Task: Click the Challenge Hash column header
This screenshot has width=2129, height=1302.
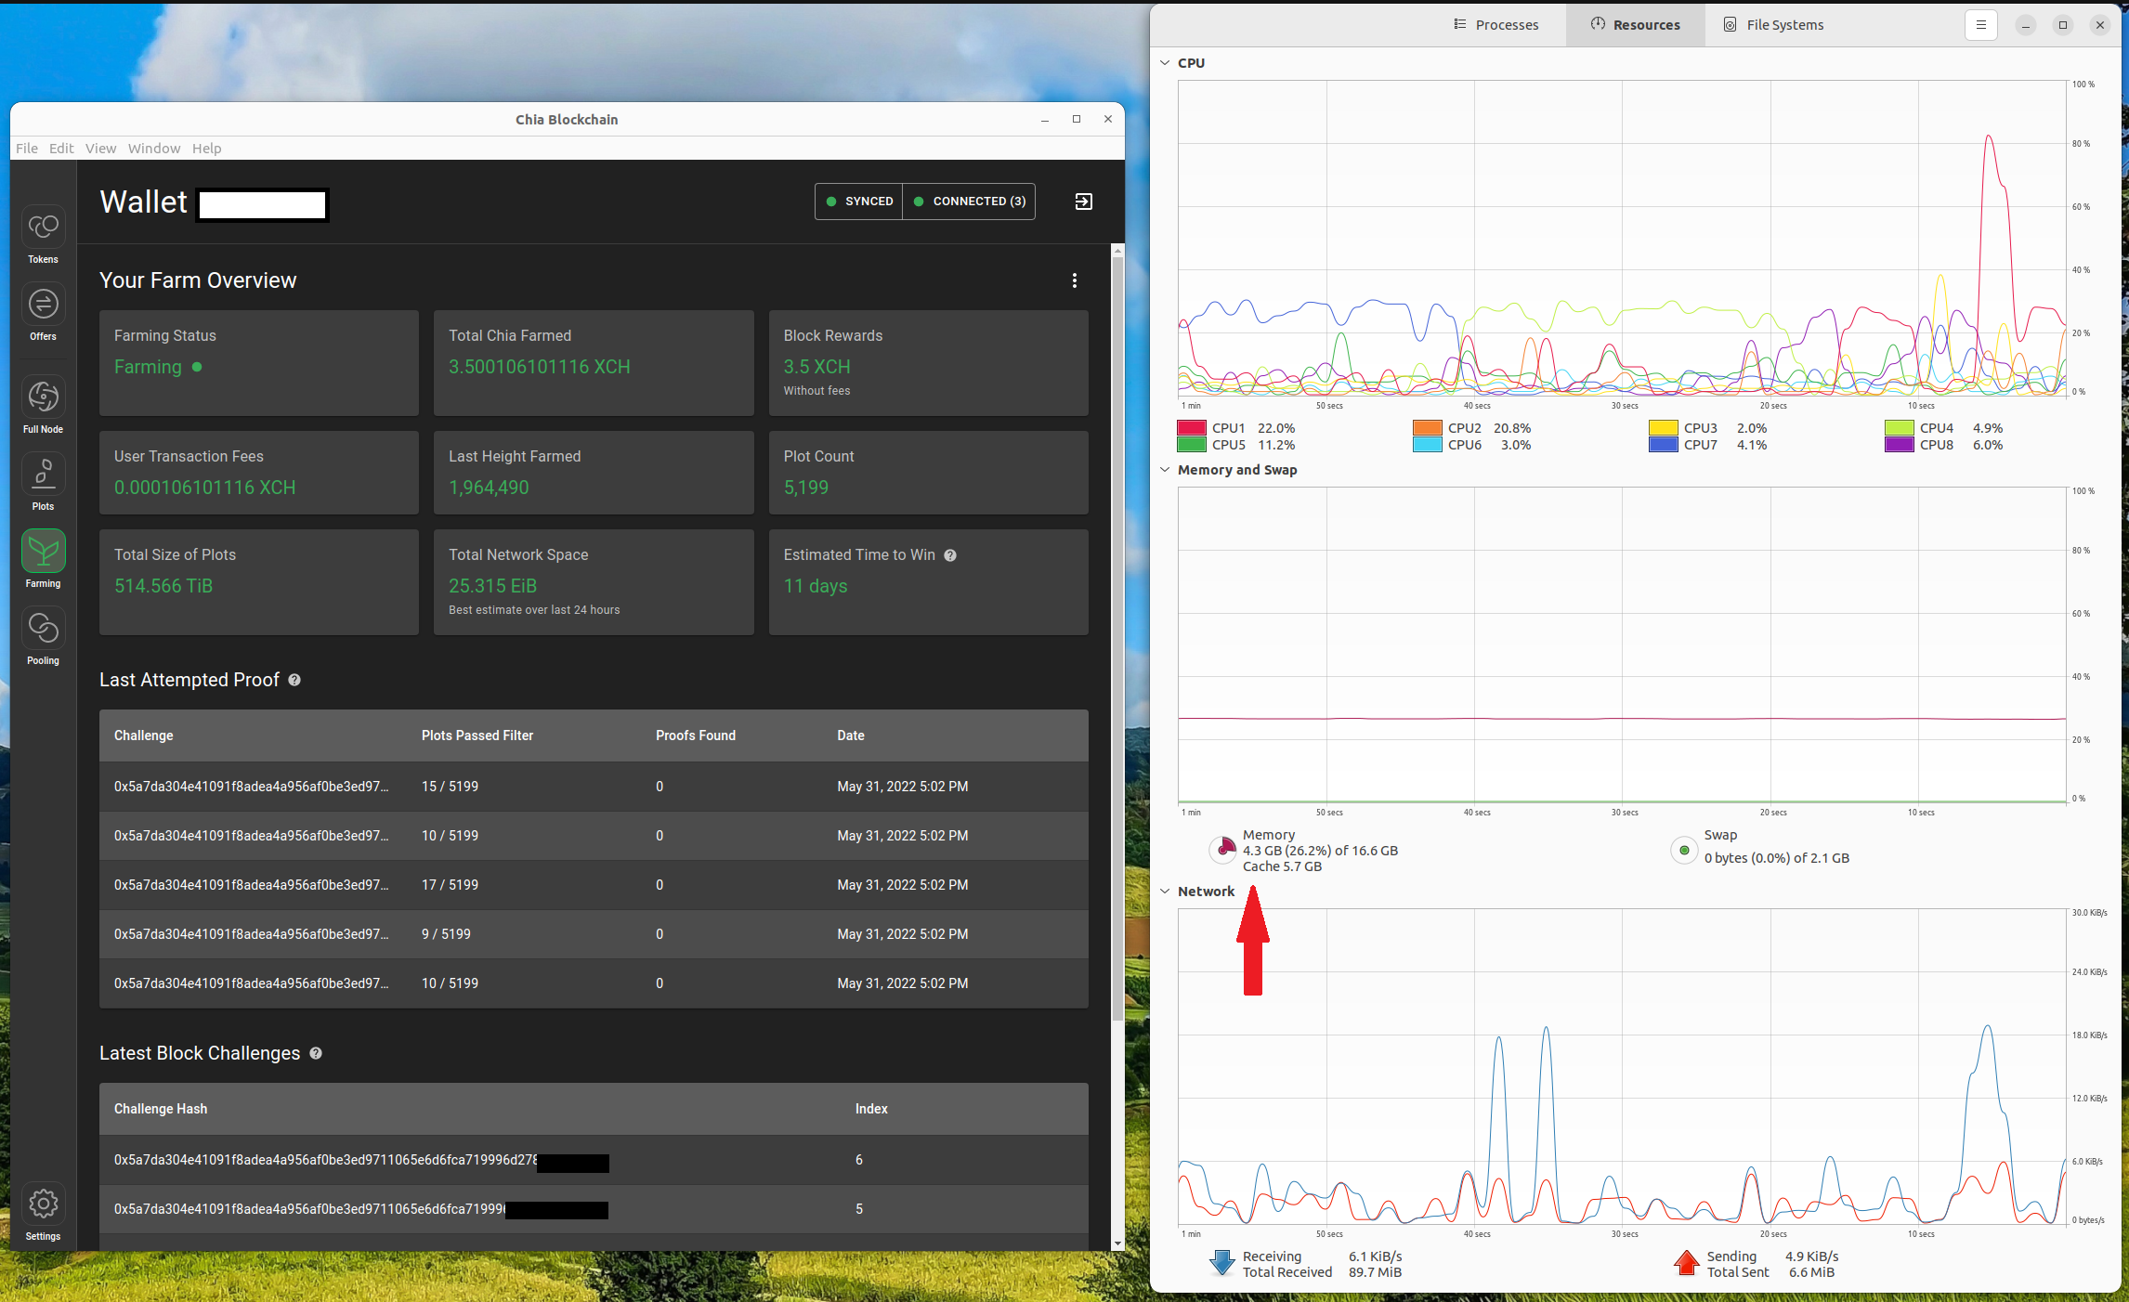Action: click(161, 1109)
